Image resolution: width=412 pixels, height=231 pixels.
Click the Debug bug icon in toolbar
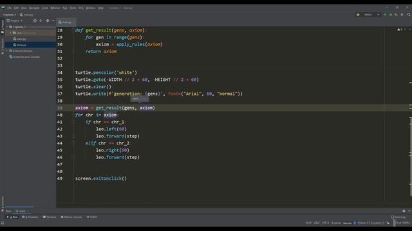(x=391, y=15)
